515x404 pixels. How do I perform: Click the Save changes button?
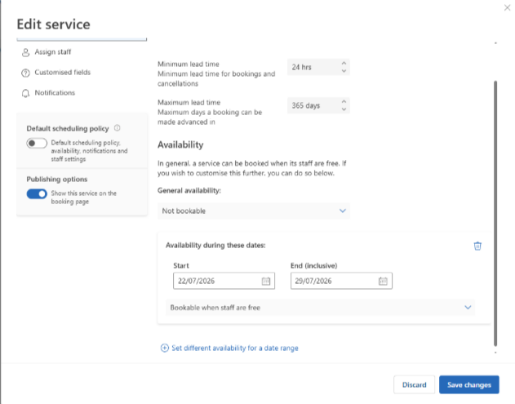tap(469, 384)
